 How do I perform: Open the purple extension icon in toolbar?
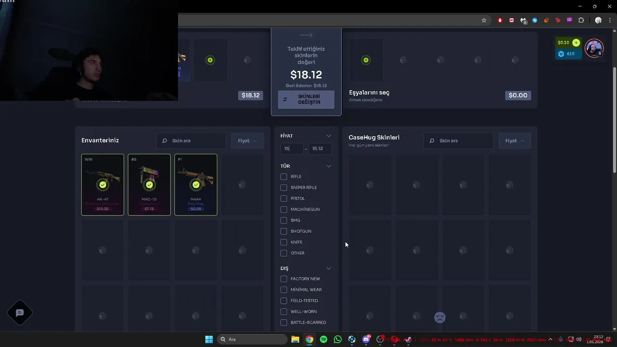569,20
